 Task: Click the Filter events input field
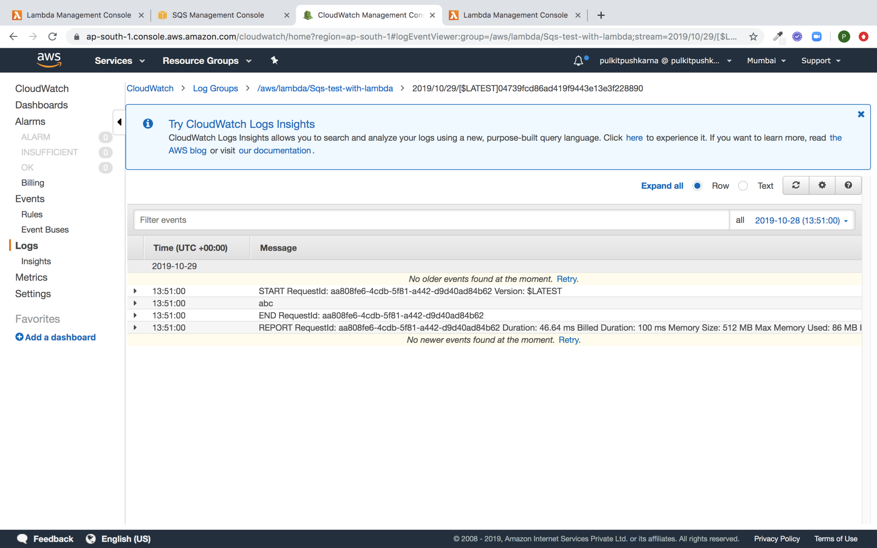coord(430,220)
